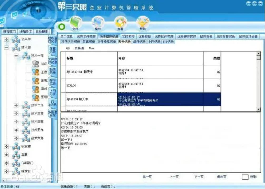Screen dimensions: 265x189
Task: Expand the 技术二部 sub-department node
Action: 16,105
